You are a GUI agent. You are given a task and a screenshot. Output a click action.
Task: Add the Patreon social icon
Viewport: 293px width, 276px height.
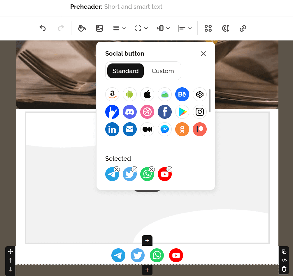pos(200,129)
